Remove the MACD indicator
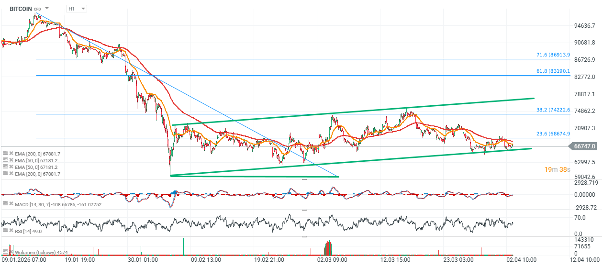603x268 pixels. coord(11,204)
